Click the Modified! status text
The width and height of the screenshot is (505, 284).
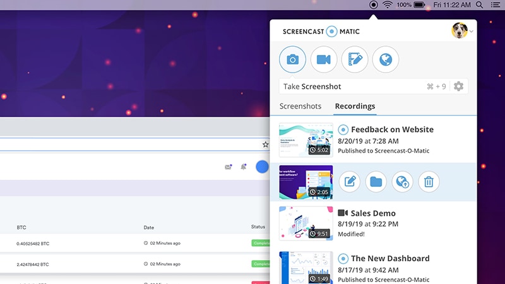tap(351, 234)
